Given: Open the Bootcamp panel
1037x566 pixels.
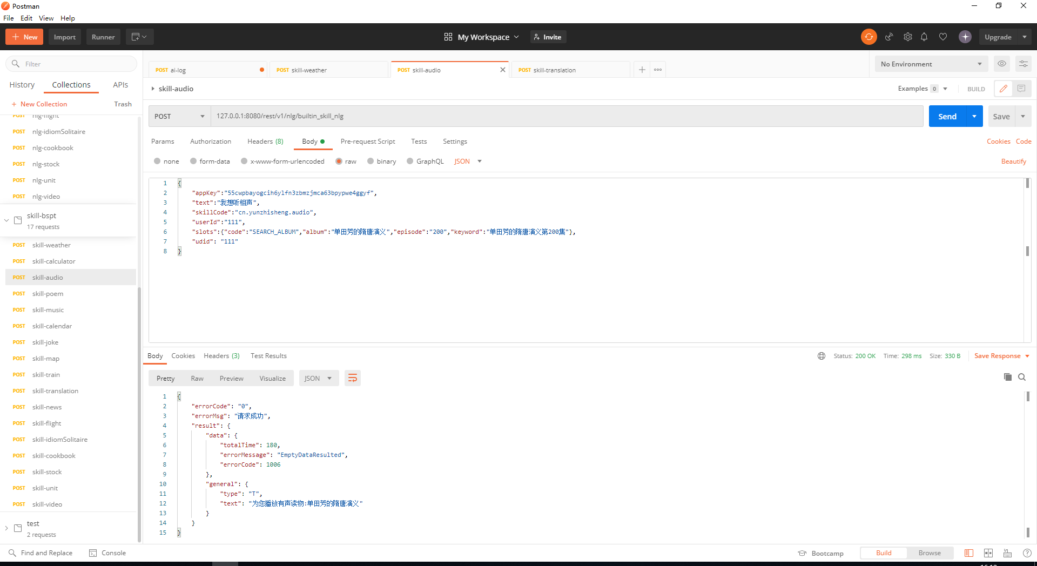Looking at the screenshot, I should [x=820, y=553].
